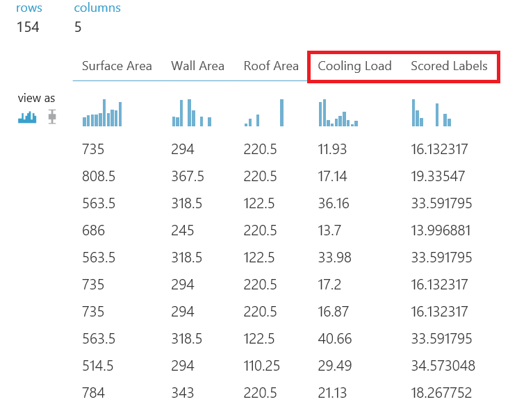
Task: Select the Wall Area column header
Action: click(197, 67)
